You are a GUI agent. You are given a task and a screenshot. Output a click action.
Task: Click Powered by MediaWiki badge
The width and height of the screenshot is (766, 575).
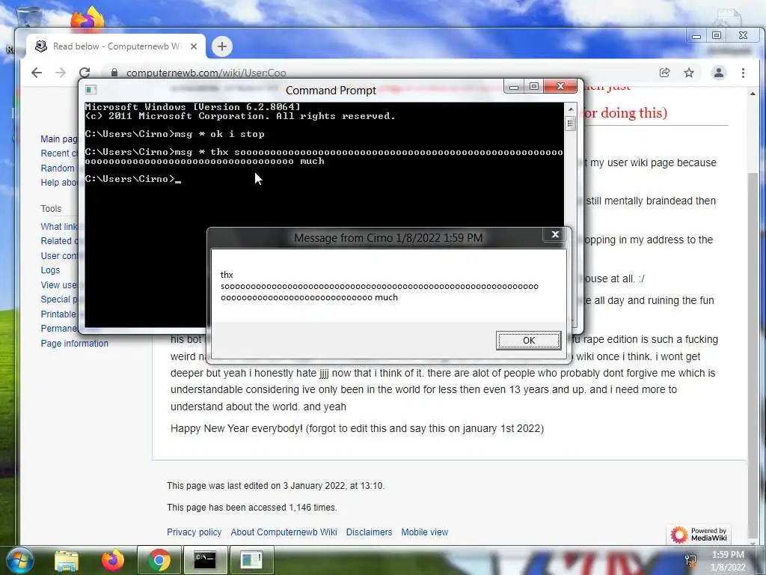(x=699, y=534)
